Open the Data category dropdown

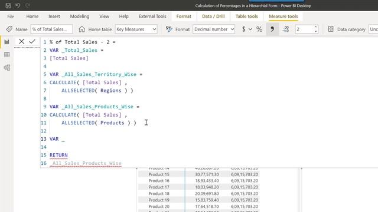[x=373, y=29]
